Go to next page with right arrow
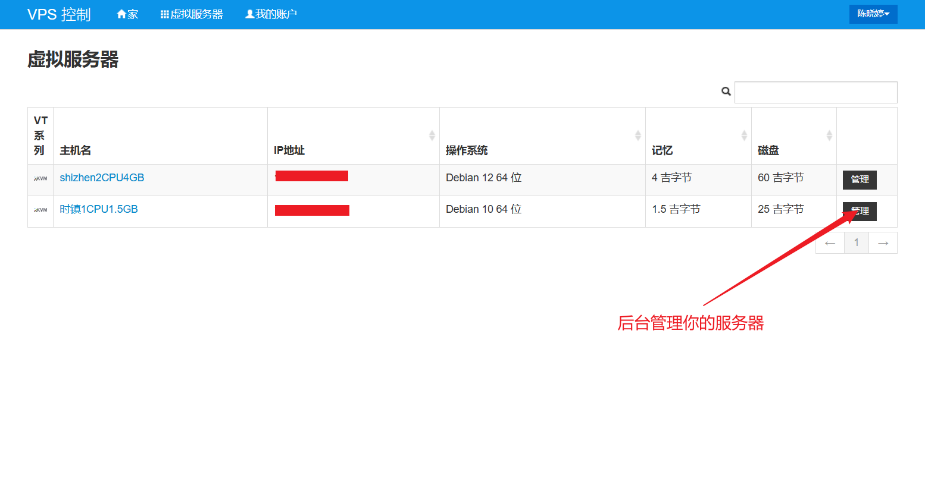The height and width of the screenshot is (504, 925). pyautogui.click(x=883, y=243)
